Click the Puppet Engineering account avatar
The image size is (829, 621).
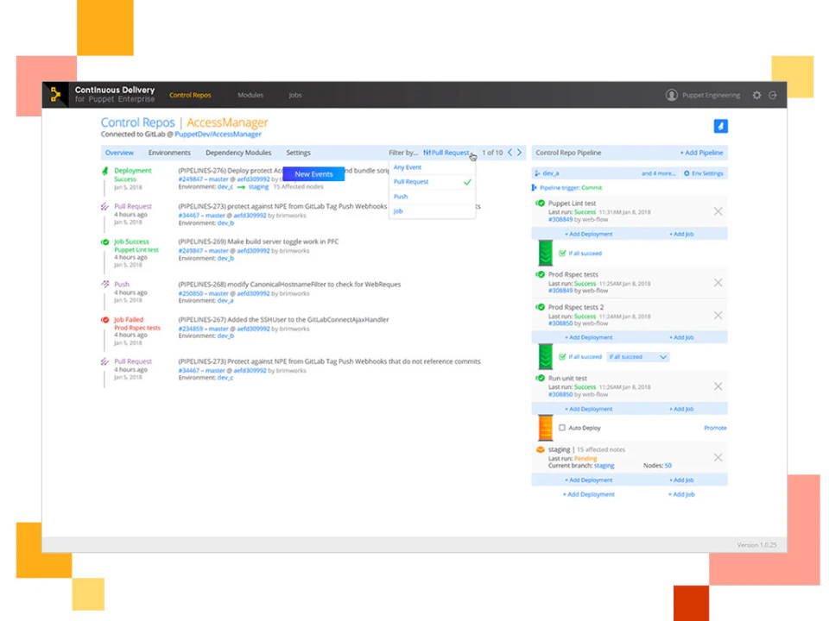click(673, 95)
